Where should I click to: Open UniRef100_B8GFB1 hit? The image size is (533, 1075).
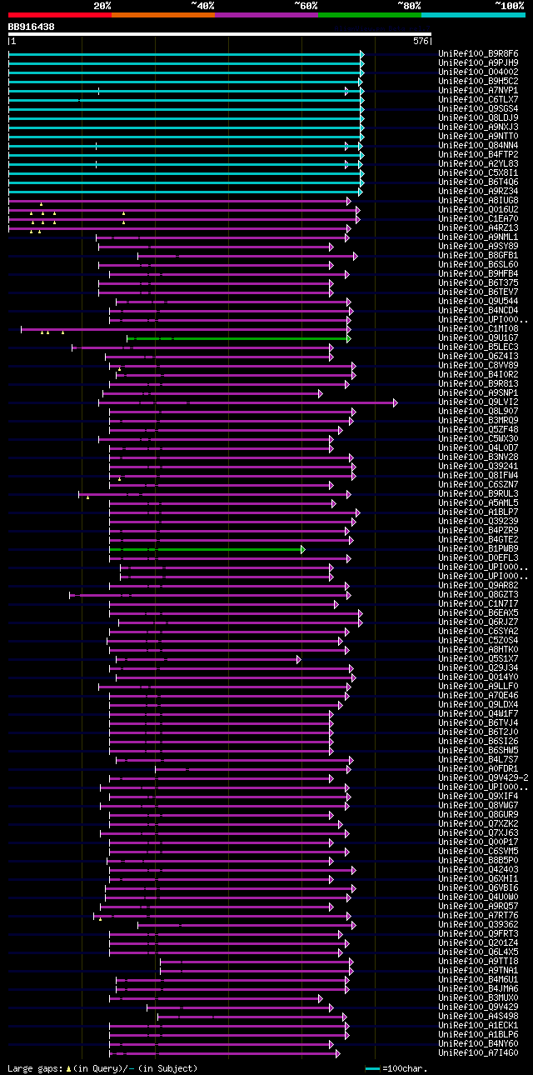click(478, 255)
